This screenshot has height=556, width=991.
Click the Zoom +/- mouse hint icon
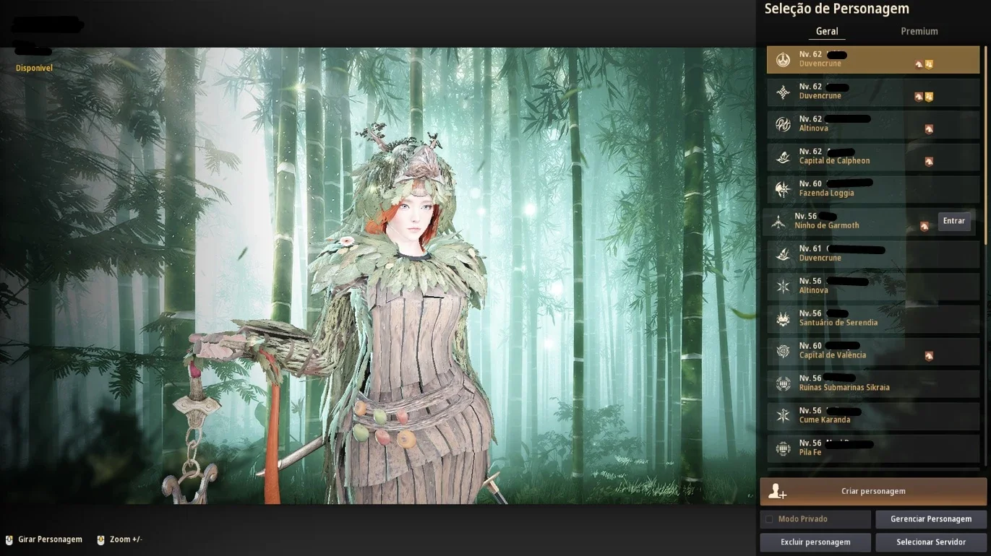[x=100, y=540]
